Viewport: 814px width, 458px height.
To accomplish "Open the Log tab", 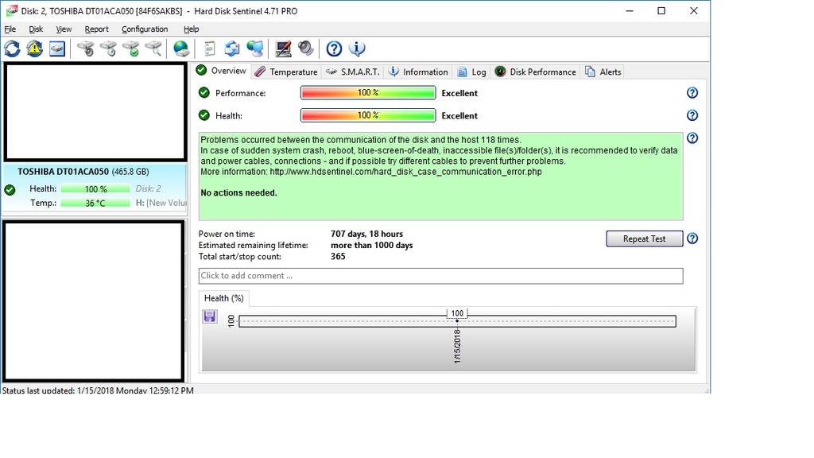I will [472, 72].
